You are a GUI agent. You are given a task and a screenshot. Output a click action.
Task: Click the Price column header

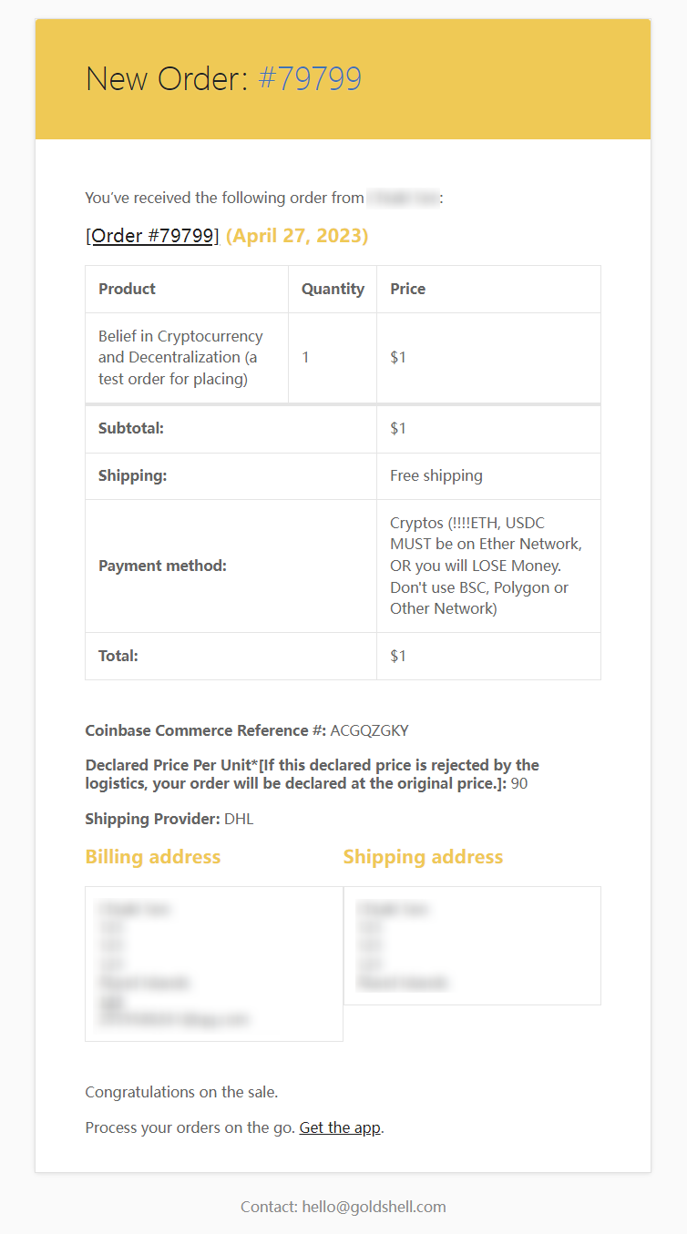[407, 289]
